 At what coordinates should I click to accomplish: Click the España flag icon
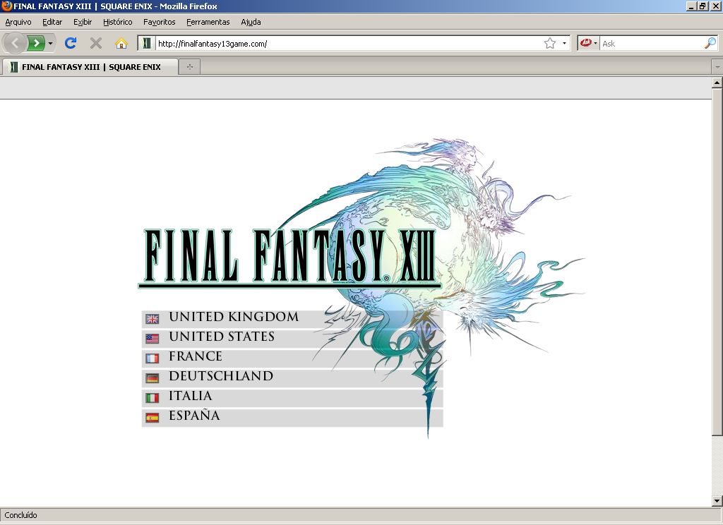click(153, 418)
